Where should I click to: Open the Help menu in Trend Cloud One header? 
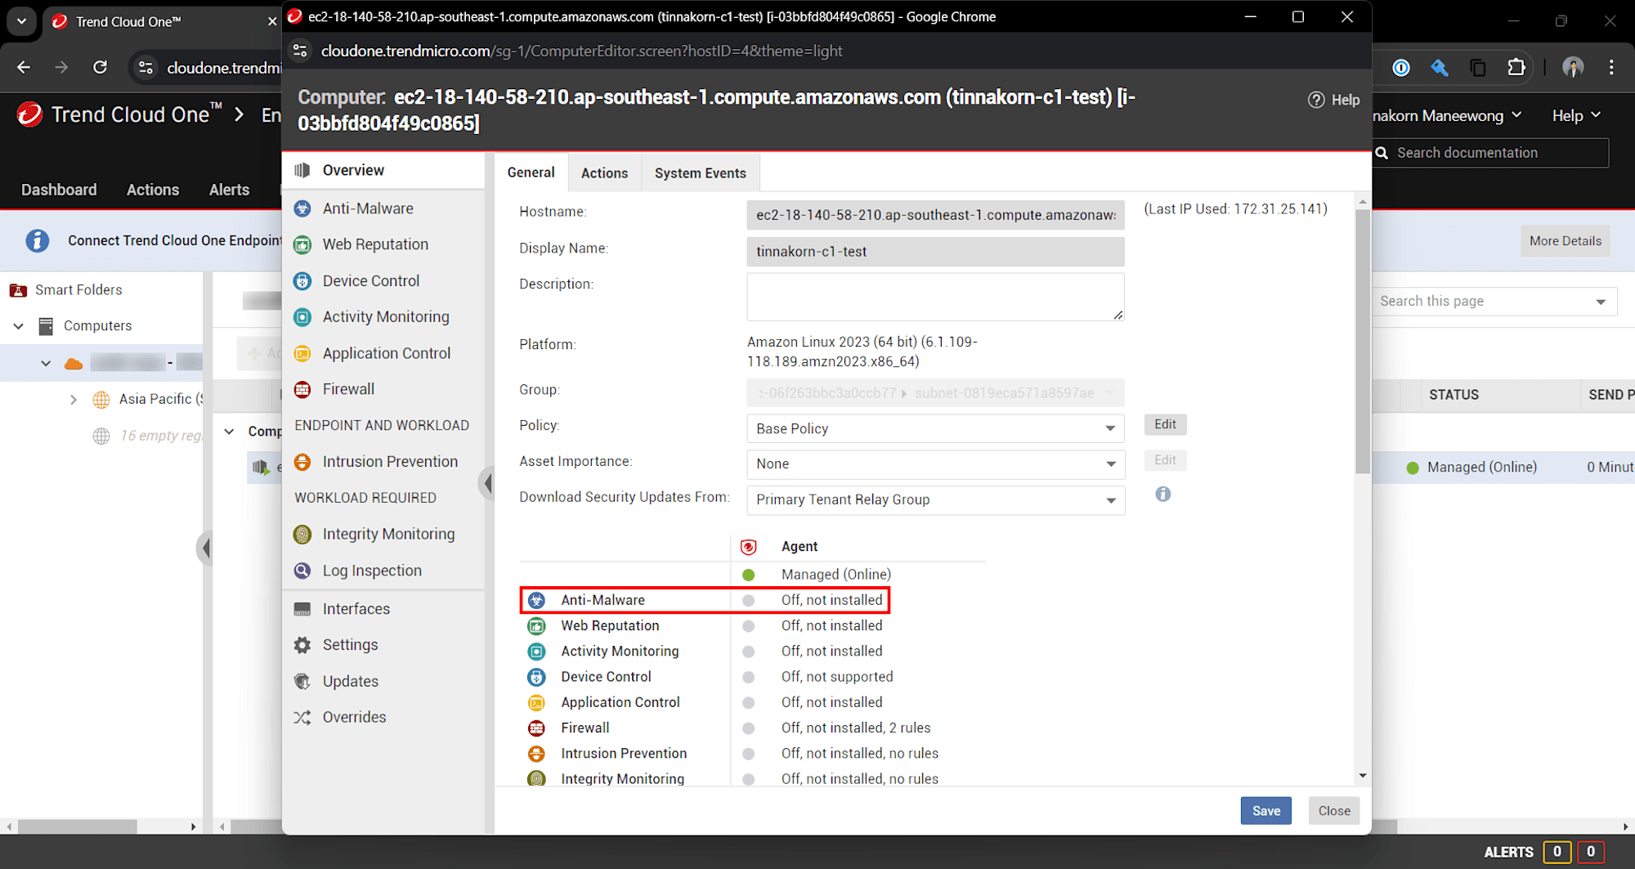[x=1575, y=116]
